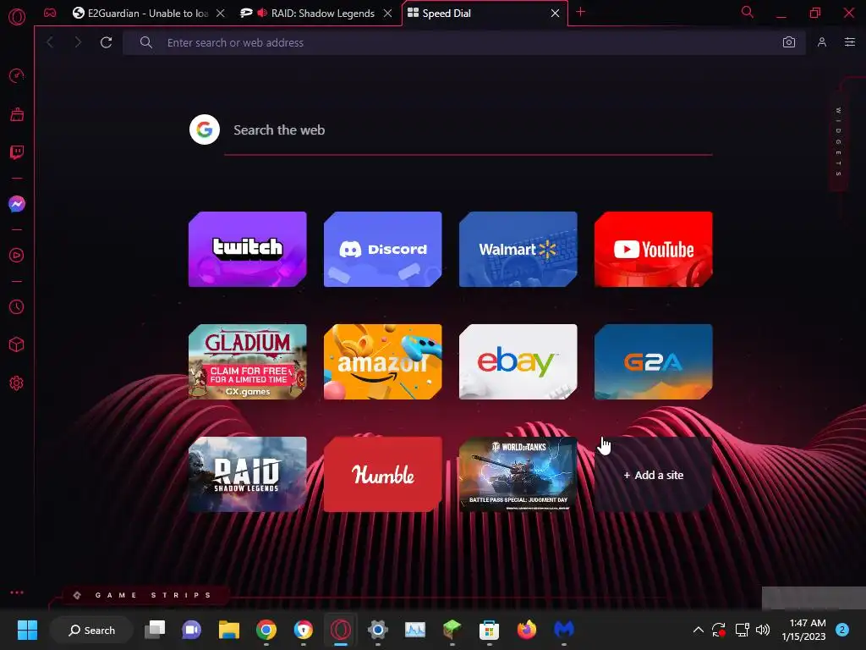Close the Speed Dial tab

(555, 14)
